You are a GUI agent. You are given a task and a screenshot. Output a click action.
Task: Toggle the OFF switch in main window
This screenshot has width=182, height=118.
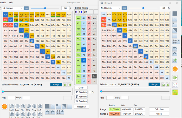point(26,8)
